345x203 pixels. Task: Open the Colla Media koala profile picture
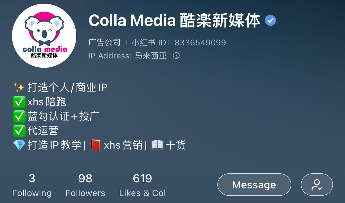pyautogui.click(x=44, y=36)
